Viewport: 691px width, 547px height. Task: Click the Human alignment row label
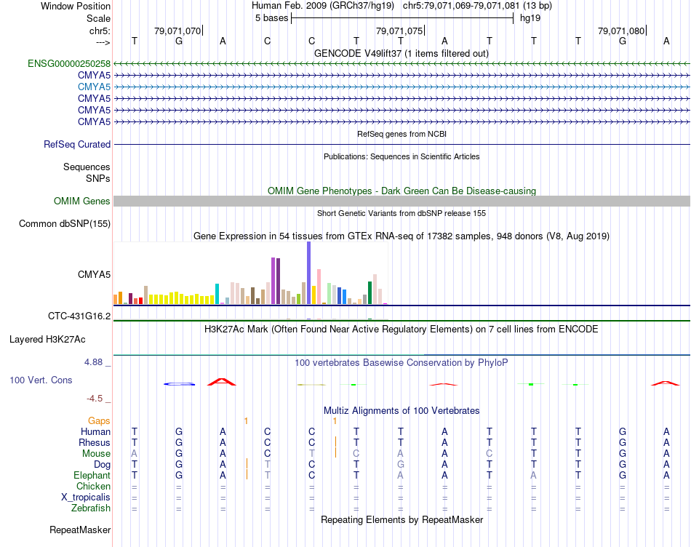95,431
